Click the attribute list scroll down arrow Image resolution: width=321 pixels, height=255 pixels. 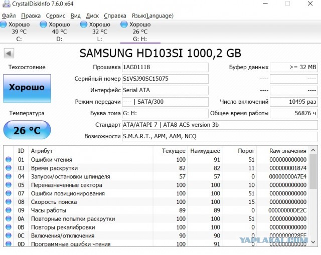tap(313, 242)
